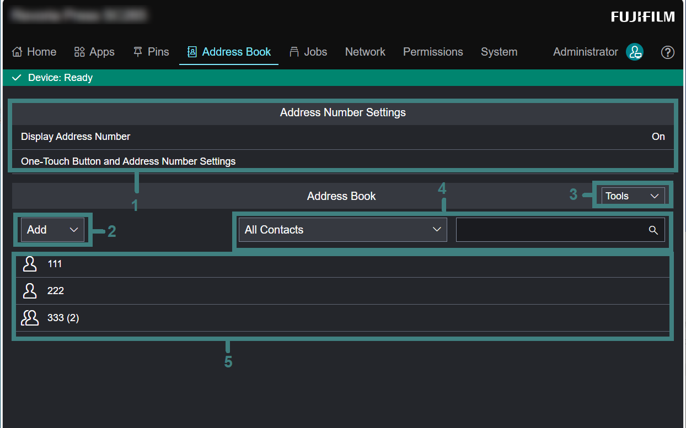Viewport: 686px width, 428px height.
Task: Click the group icon beside 333 (2)
Action: pos(30,318)
